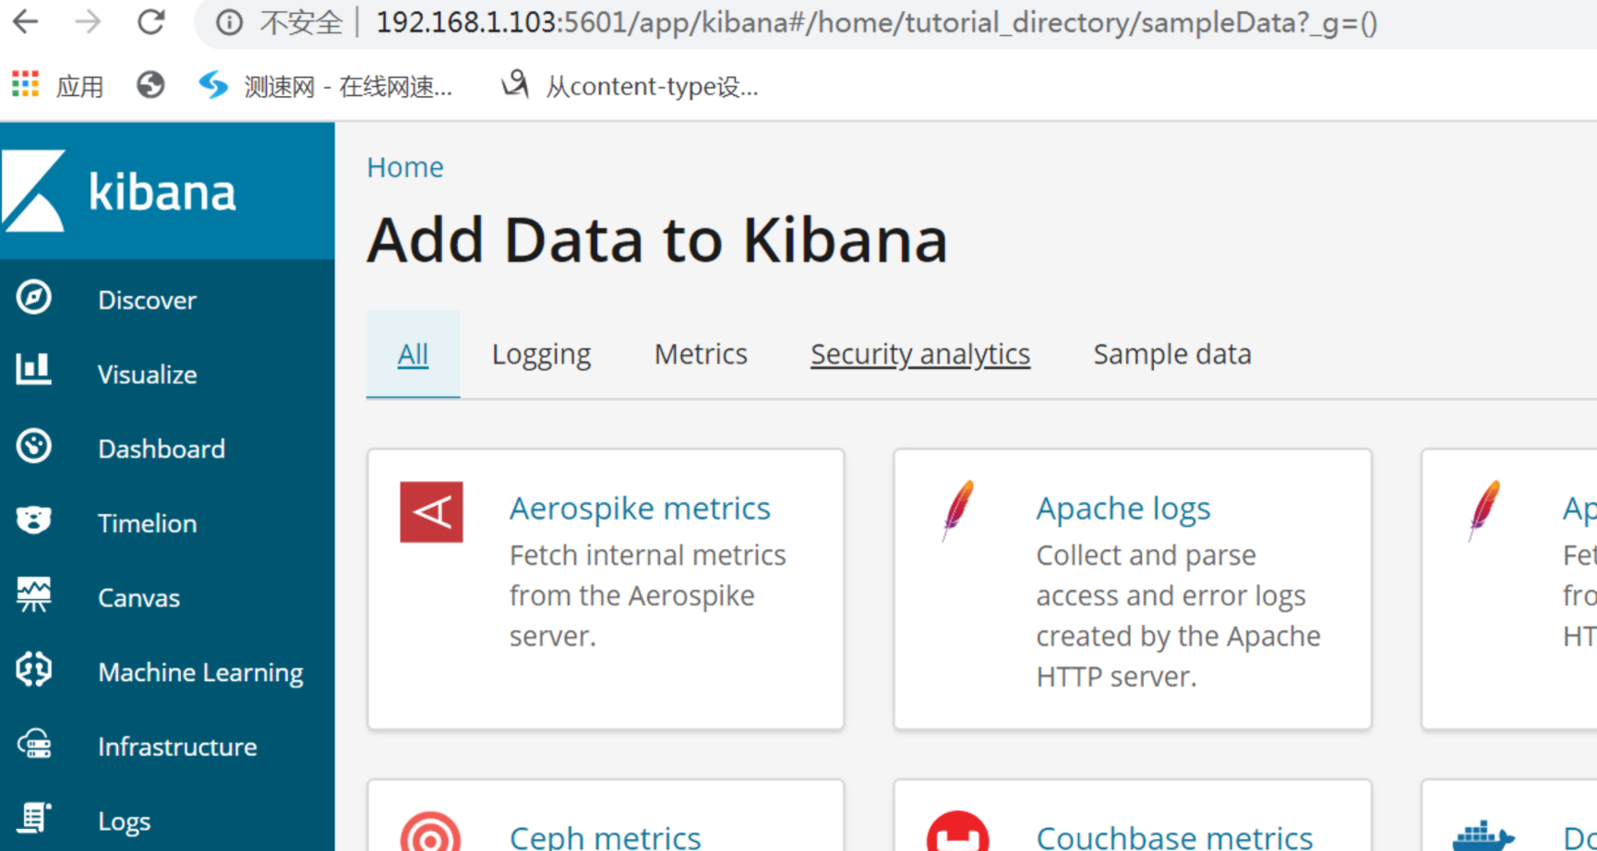1597x851 pixels.
Task: Click the Discover label in sidebar
Action: tap(148, 300)
